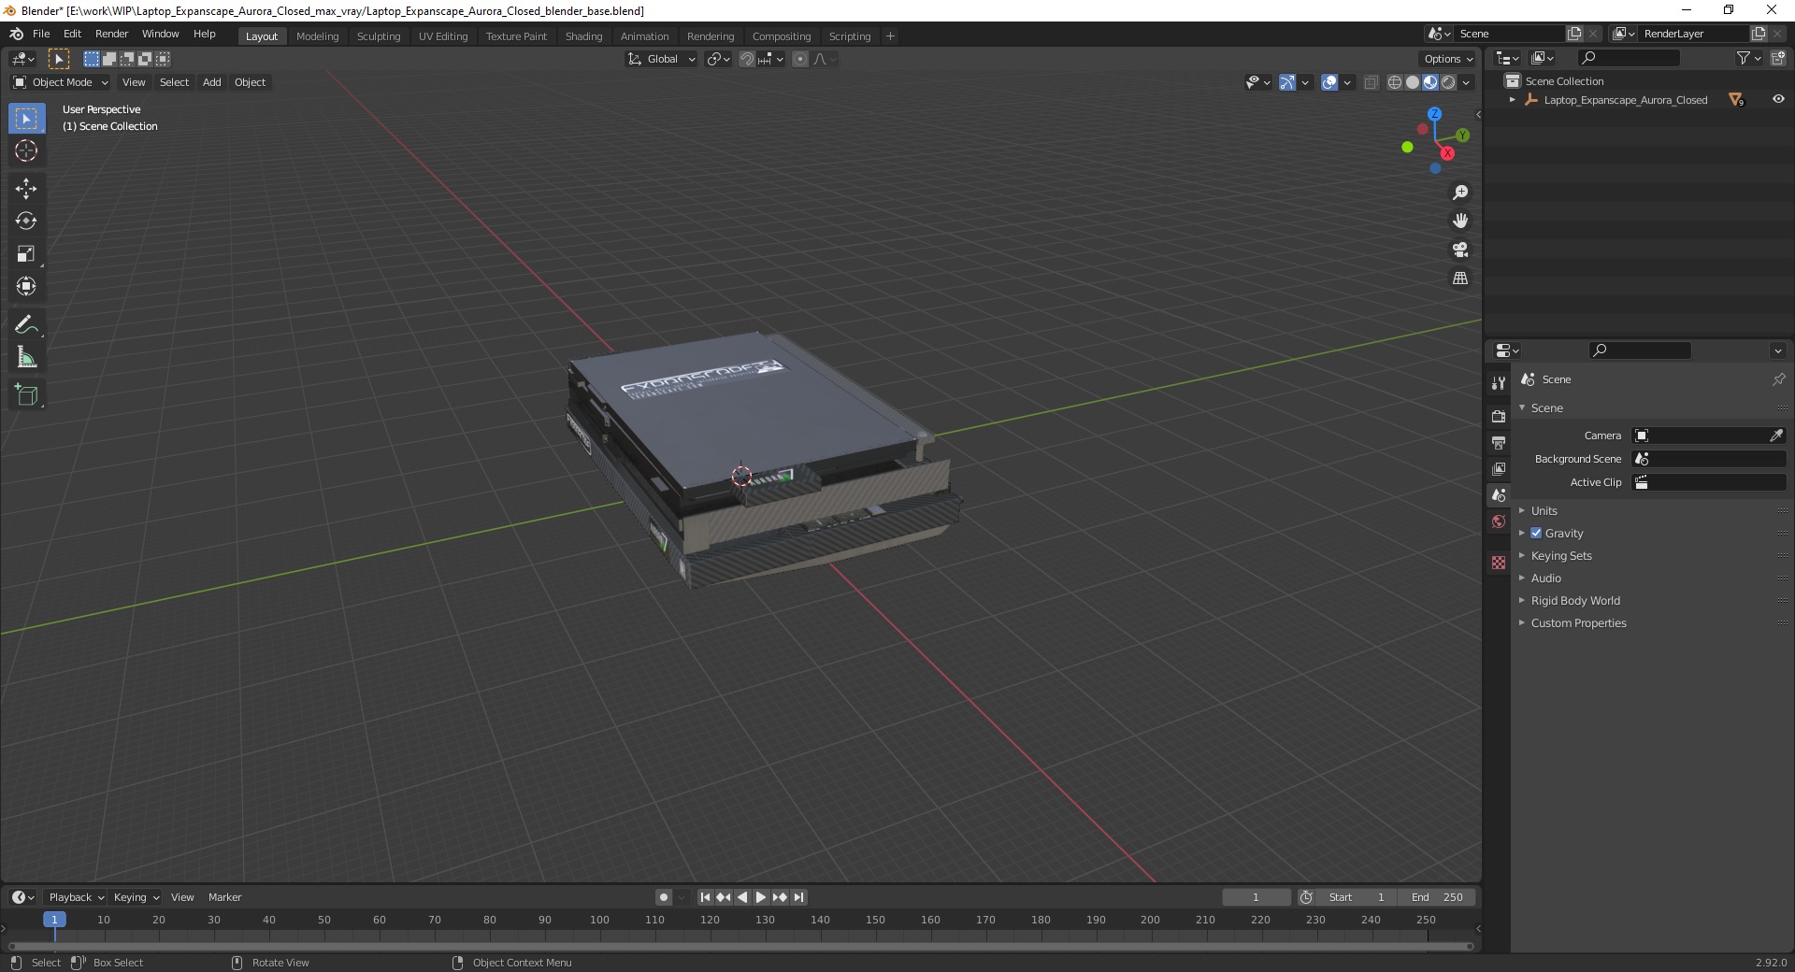The width and height of the screenshot is (1795, 972).
Task: Open the Playback popover
Action: [76, 897]
